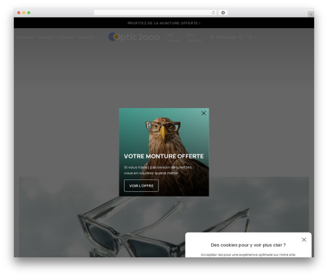This screenshot has width=328, height=277.
Task: Click the browser extension icon beside the address bar
Action: coord(223,12)
